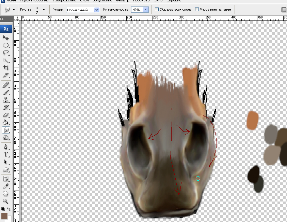
Task: Enable 'Образец всех слоев' checkbox
Action: (157, 10)
